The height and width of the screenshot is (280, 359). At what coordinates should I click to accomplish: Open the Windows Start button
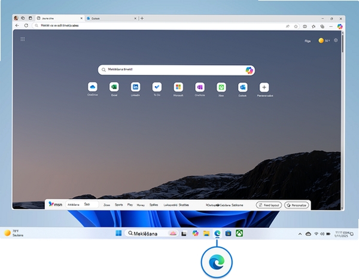(x=118, y=233)
